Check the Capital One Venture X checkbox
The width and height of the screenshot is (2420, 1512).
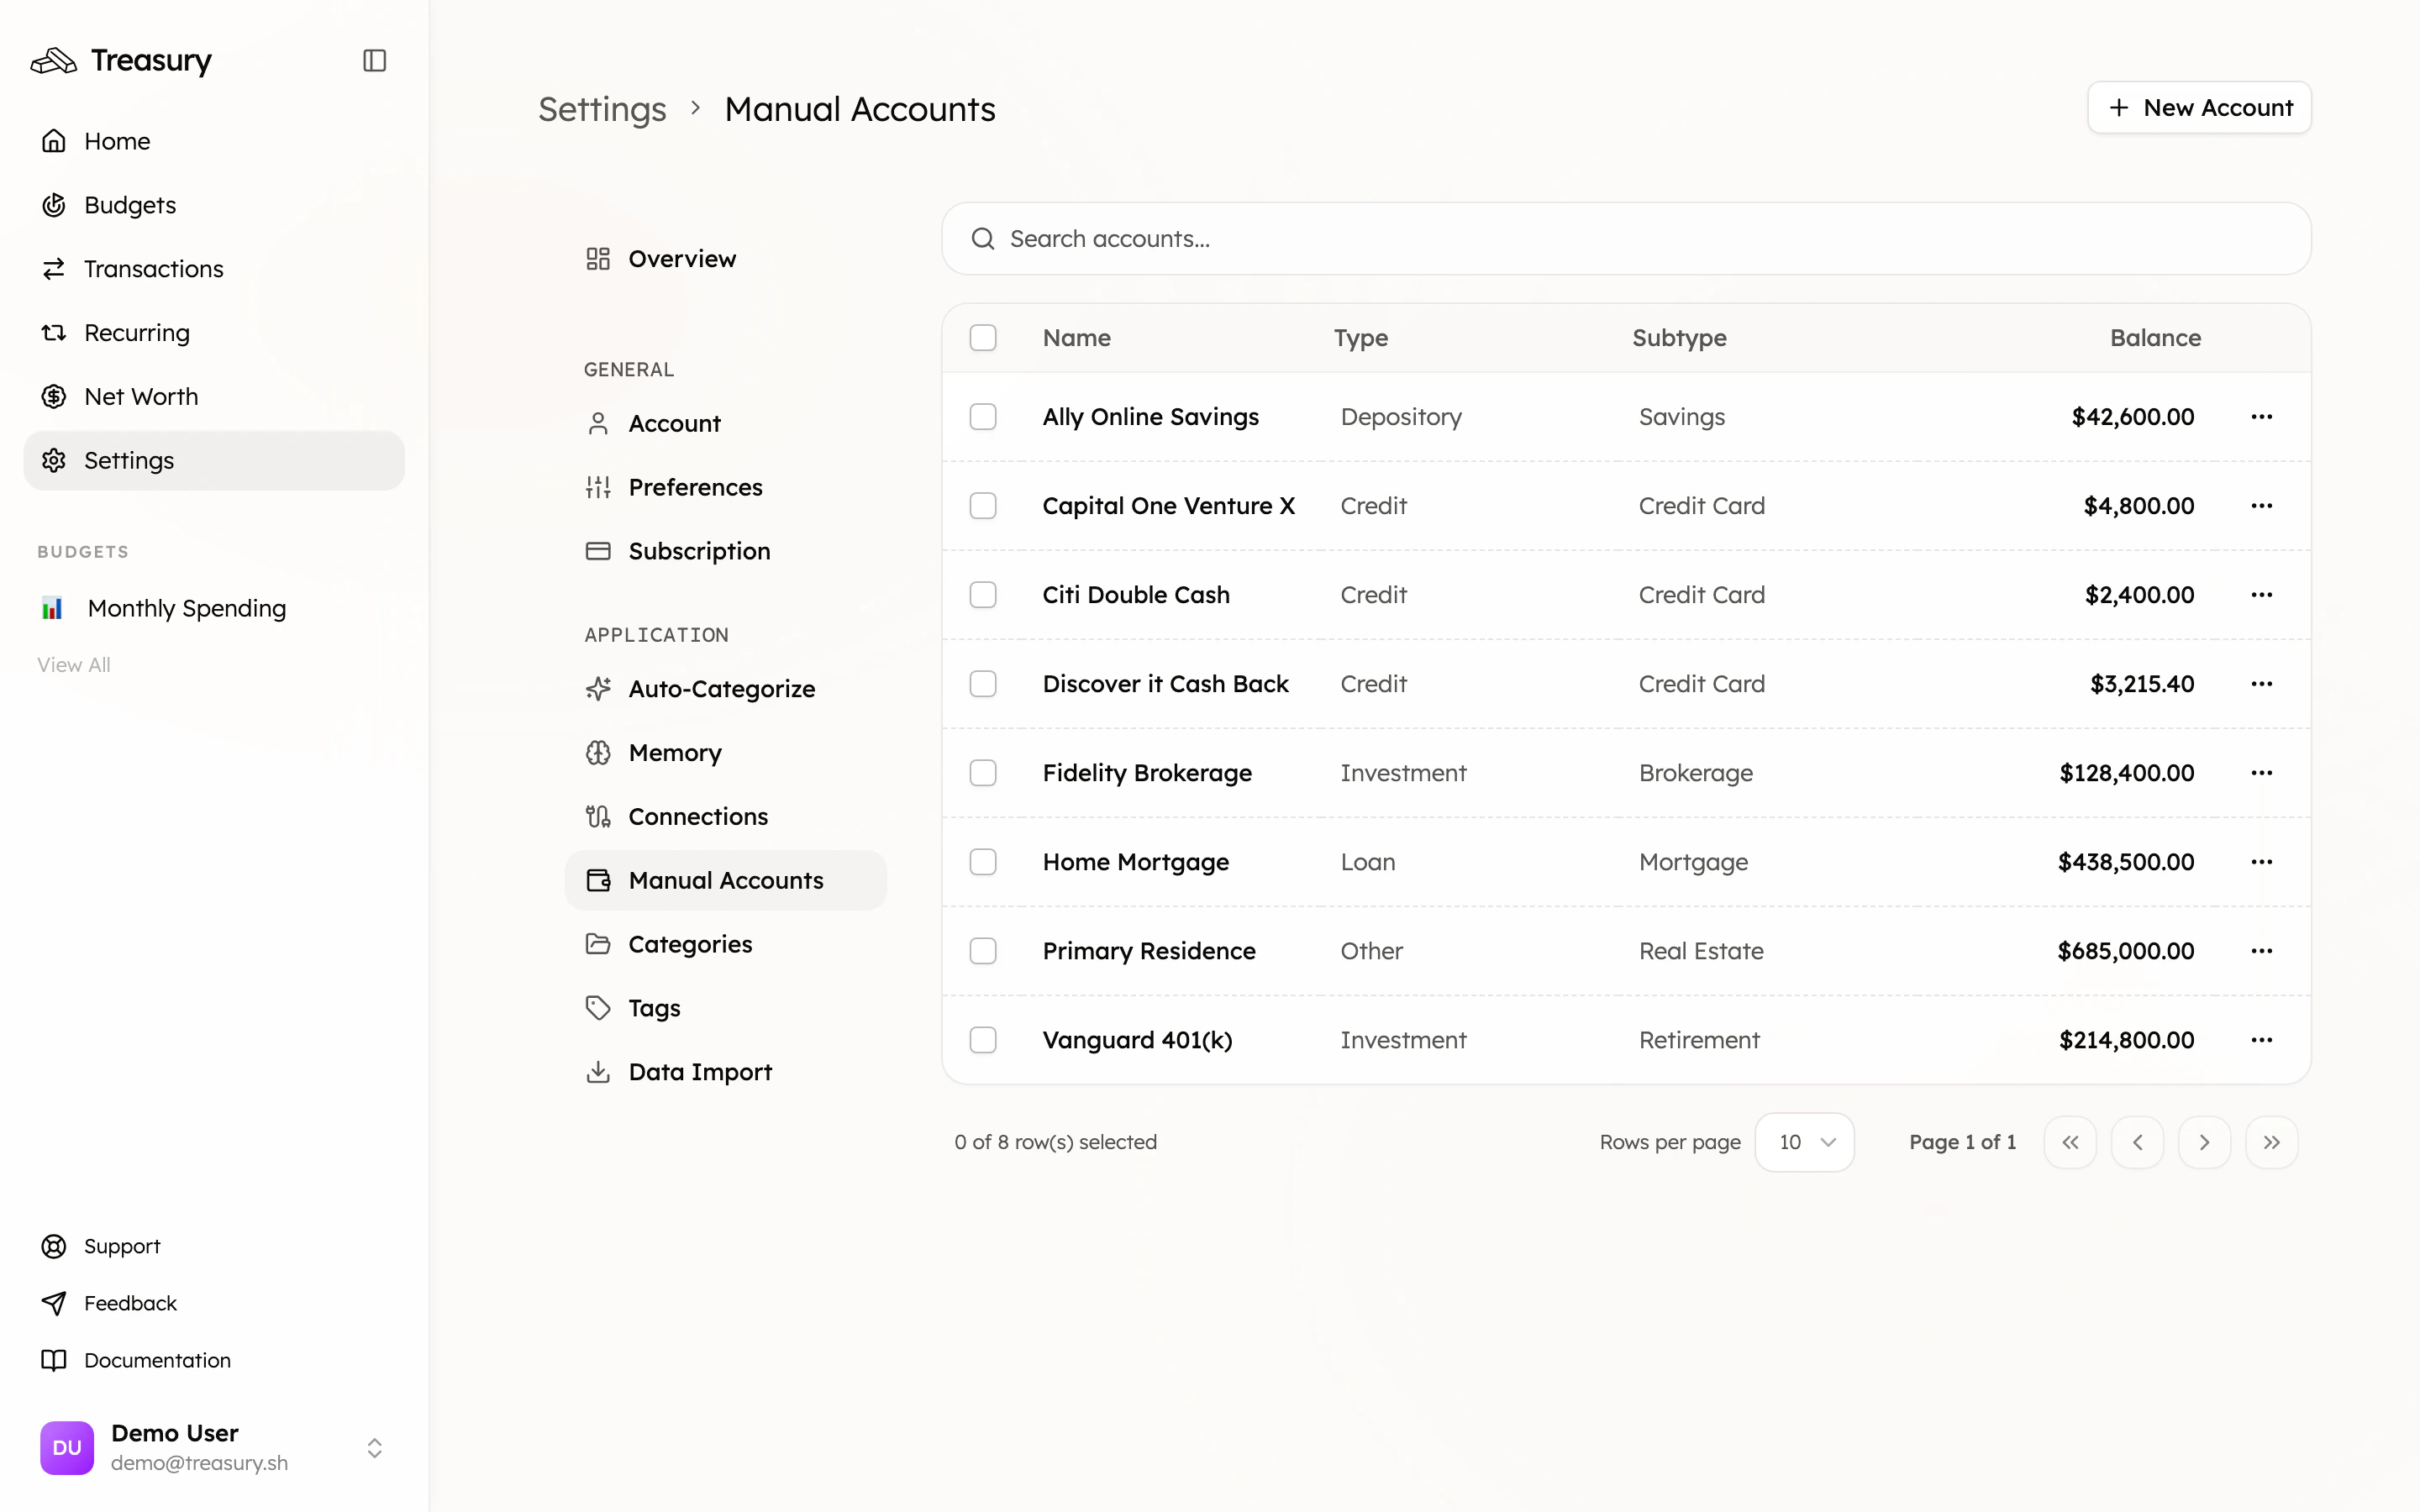pos(983,506)
